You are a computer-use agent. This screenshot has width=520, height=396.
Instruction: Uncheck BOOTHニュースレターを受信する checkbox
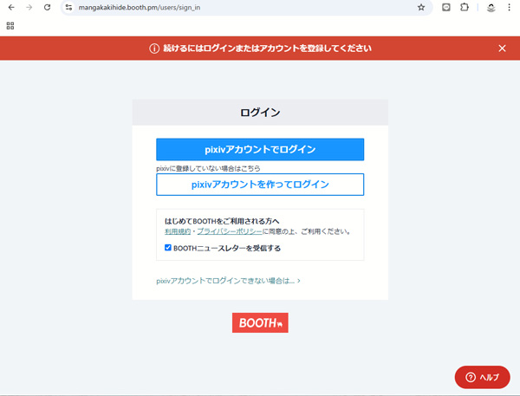tap(168, 248)
